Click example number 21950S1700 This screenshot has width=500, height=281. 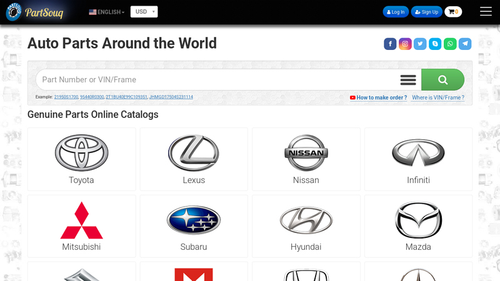(x=66, y=97)
